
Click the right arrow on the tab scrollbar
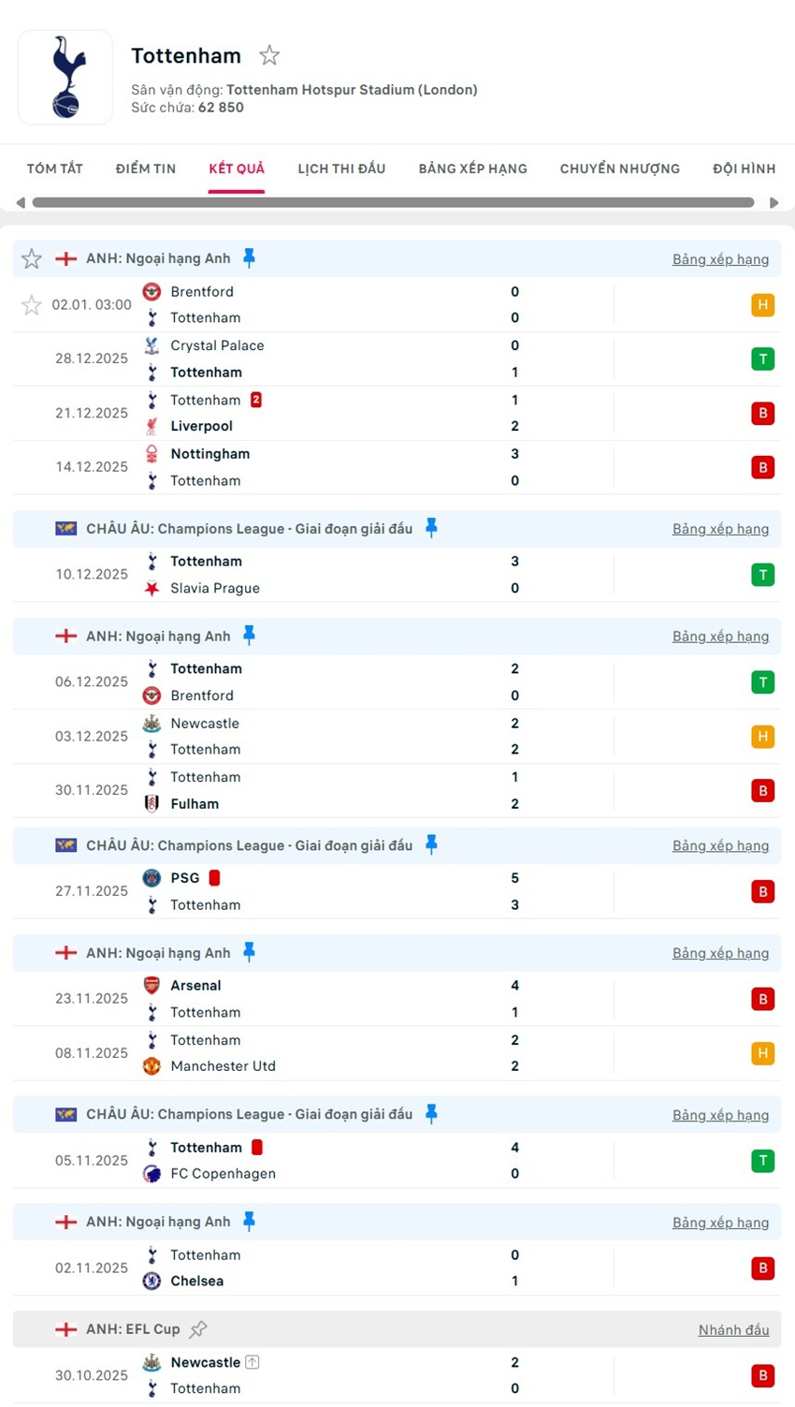click(x=774, y=202)
